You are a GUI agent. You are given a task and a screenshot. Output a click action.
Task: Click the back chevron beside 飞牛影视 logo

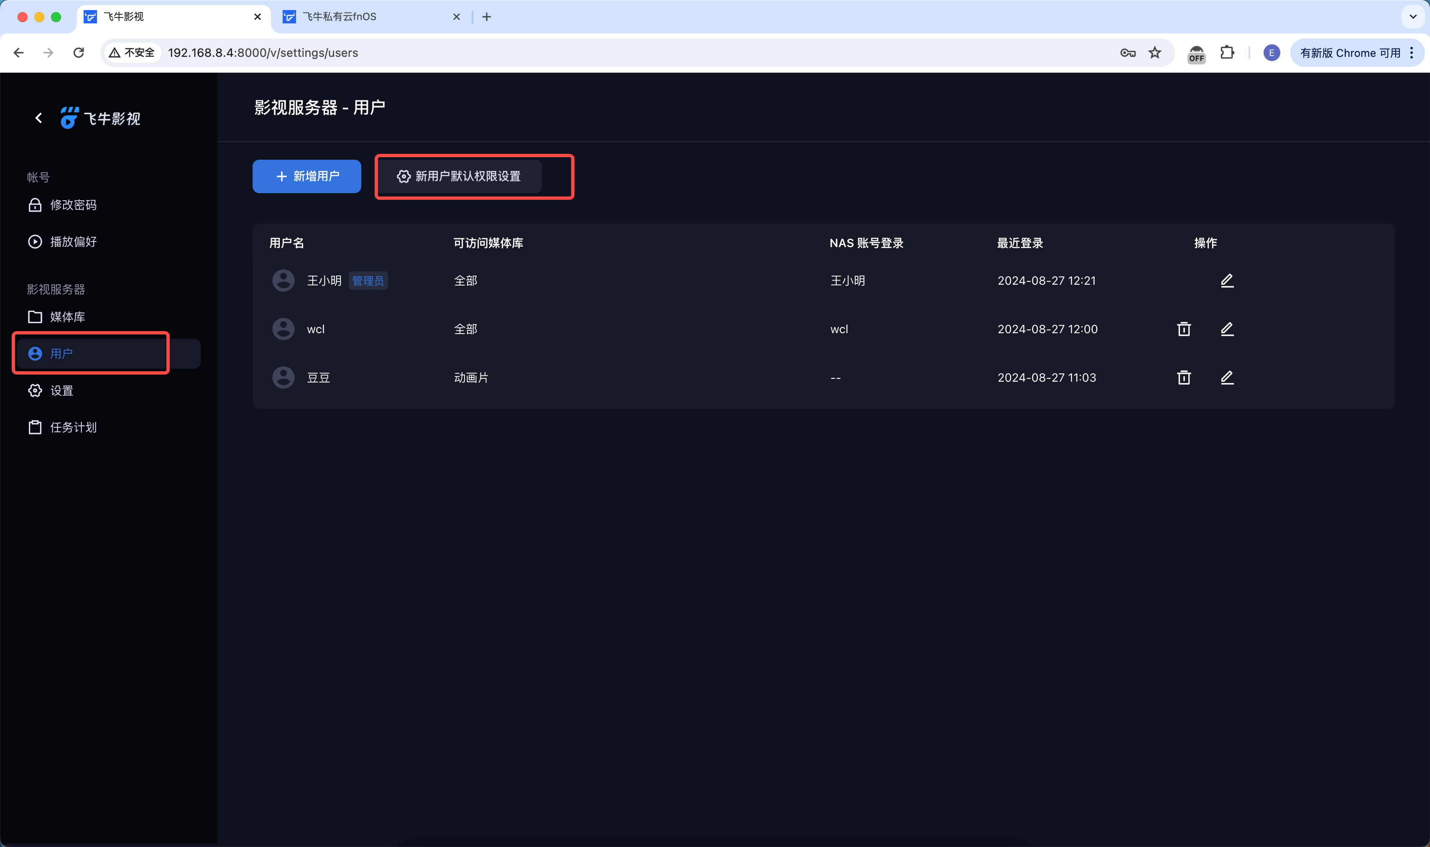38,118
